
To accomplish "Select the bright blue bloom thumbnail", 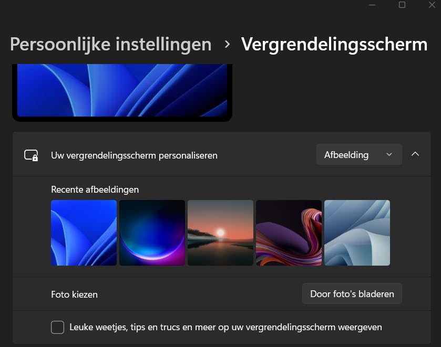I will [84, 233].
